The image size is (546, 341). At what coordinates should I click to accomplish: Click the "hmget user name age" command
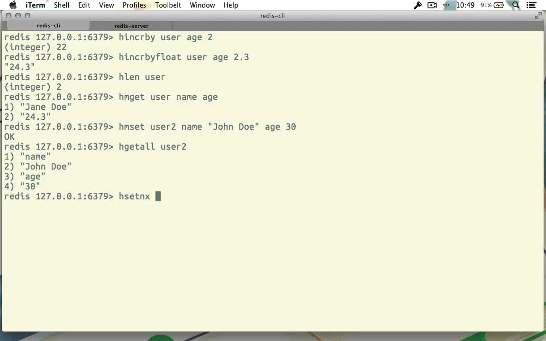tap(168, 97)
